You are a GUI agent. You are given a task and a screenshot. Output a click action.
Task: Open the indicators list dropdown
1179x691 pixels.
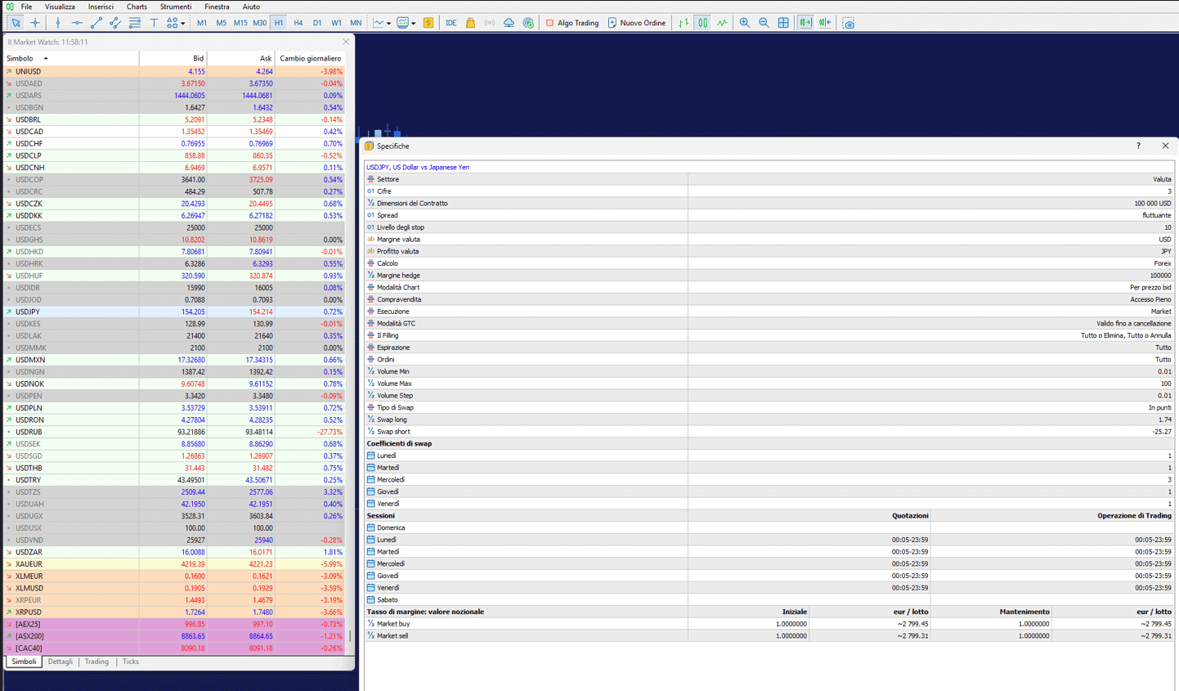pyautogui.click(x=382, y=23)
